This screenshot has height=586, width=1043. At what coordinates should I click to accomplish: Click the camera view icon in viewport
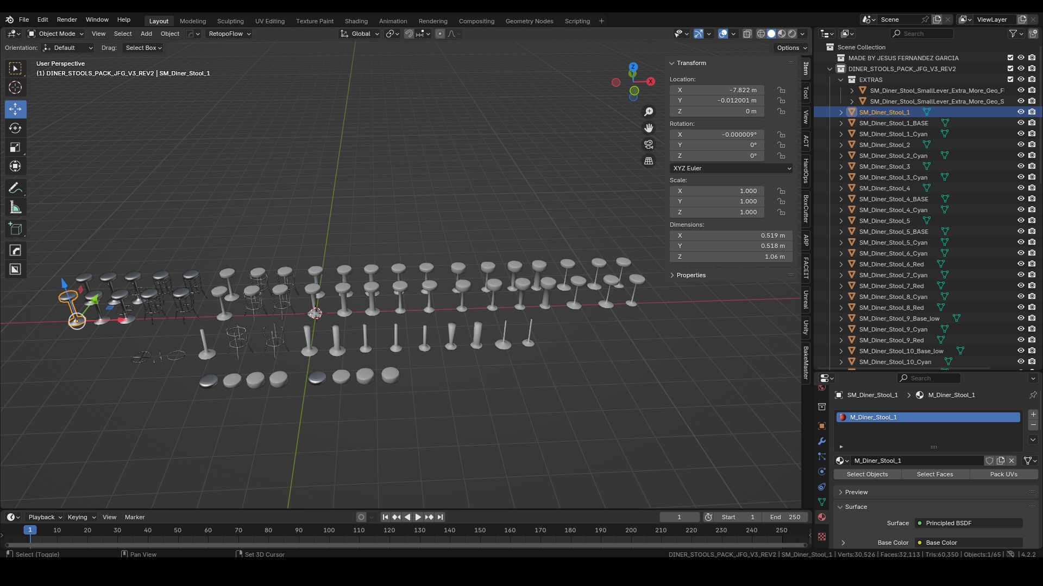[x=649, y=144]
